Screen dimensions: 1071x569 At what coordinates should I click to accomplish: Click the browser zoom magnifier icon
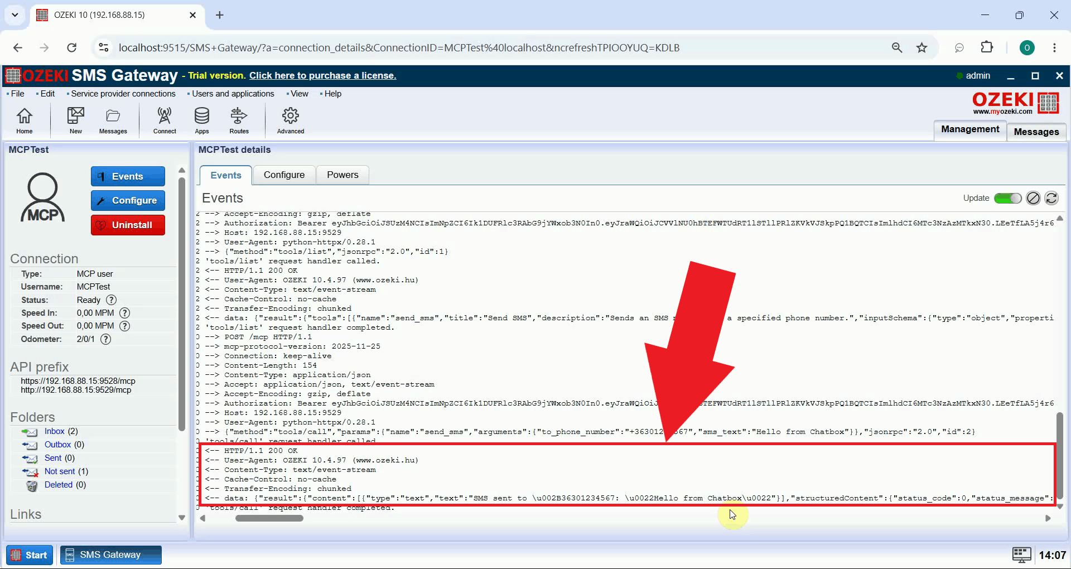click(896, 48)
